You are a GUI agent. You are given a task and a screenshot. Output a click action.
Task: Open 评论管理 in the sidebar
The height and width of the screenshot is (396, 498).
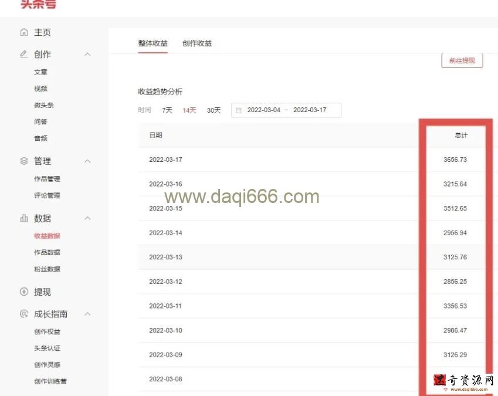tap(47, 195)
